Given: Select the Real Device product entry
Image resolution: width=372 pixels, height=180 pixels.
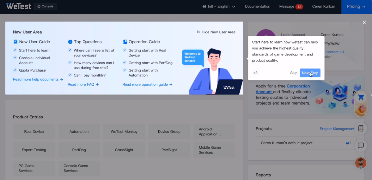Looking at the screenshot, I should click(34, 131).
